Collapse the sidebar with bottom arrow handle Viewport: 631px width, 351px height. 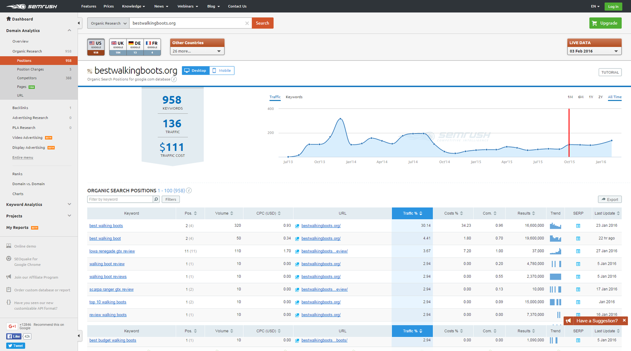coord(79,336)
